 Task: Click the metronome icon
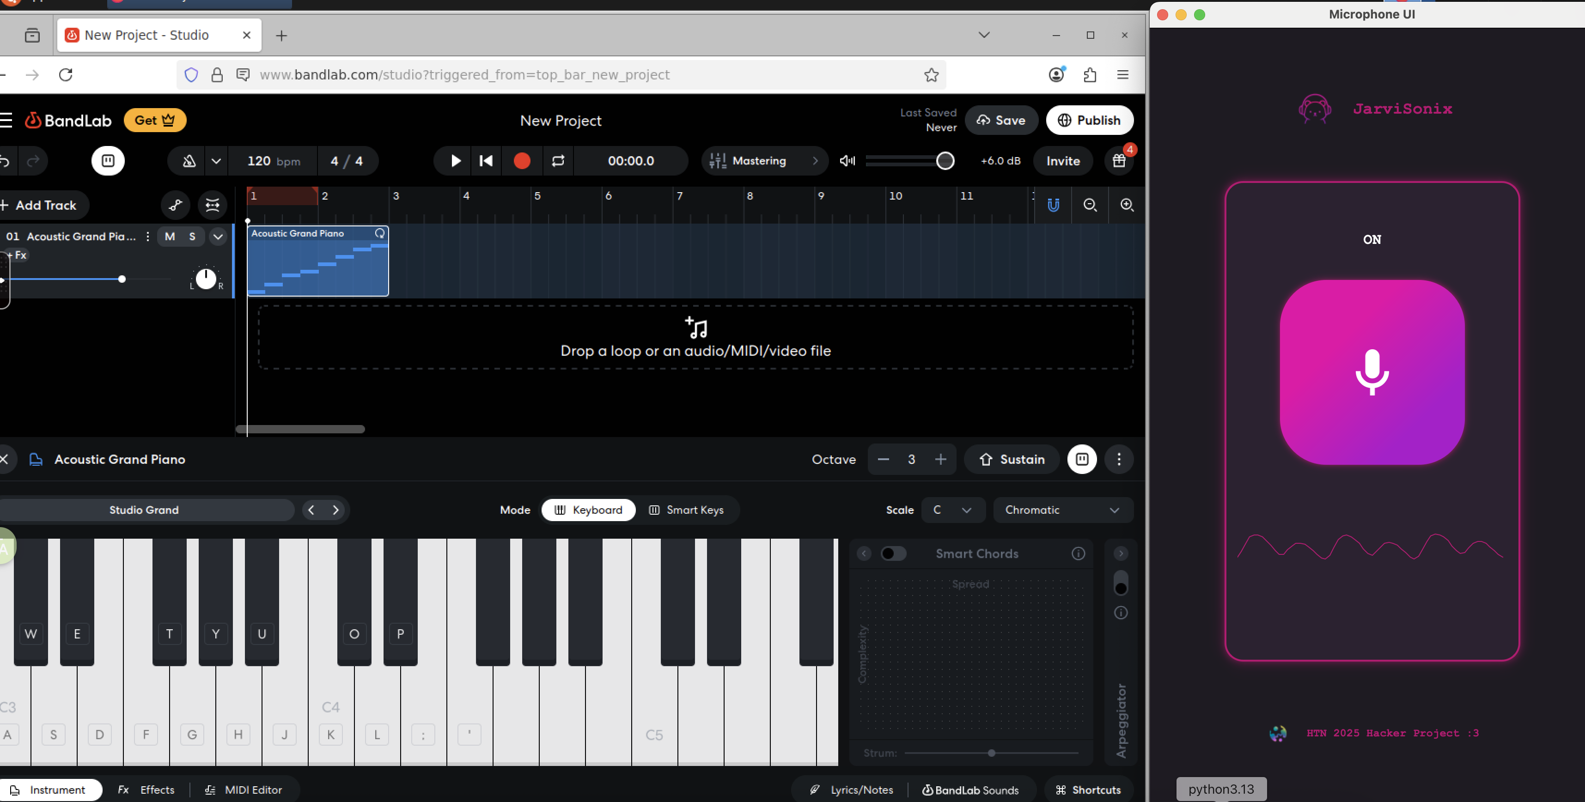[189, 161]
